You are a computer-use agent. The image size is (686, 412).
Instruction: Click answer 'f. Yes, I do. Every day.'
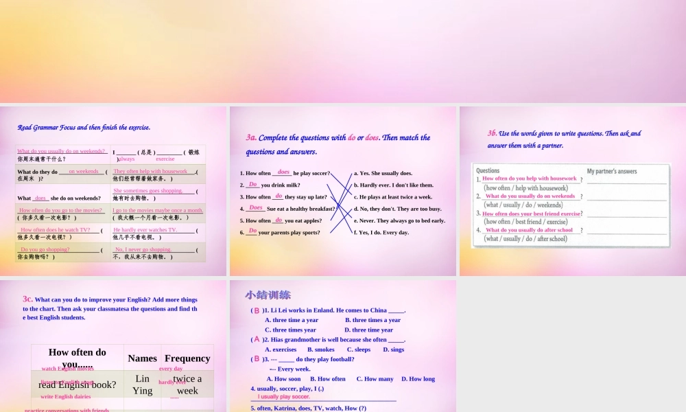(381, 232)
